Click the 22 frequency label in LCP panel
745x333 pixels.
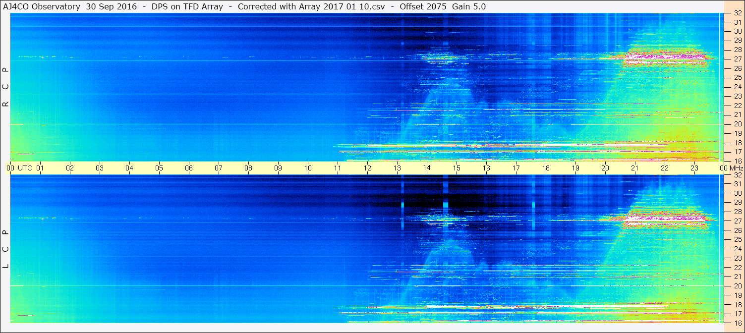[737, 268]
